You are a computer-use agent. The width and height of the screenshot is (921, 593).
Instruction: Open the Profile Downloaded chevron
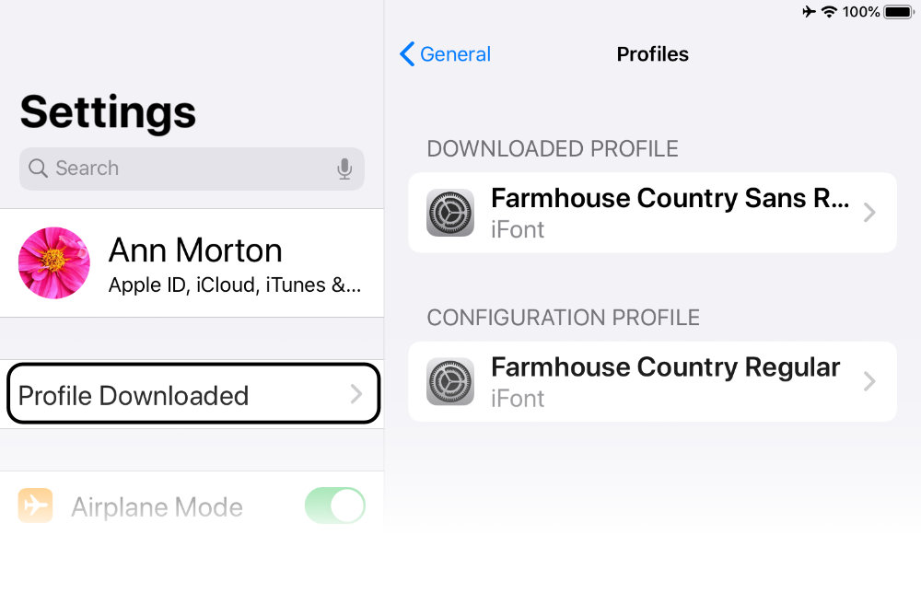[x=356, y=394]
